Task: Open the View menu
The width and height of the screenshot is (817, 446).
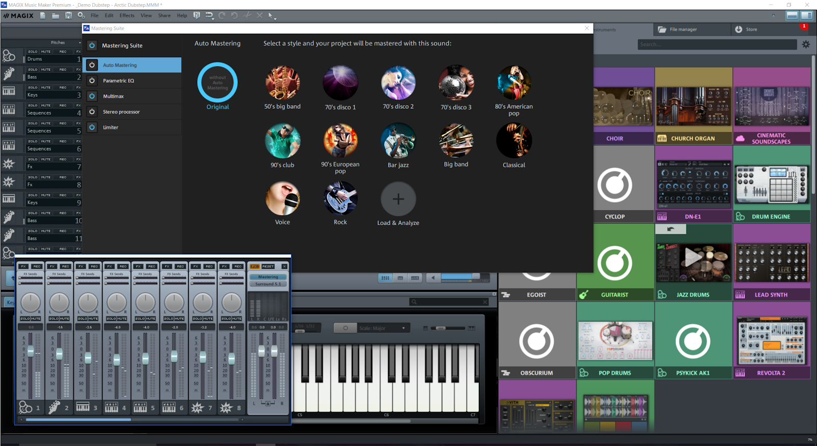Action: click(146, 16)
